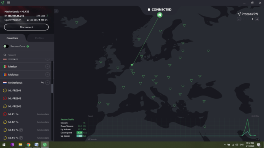Click the Disconnect button
The width and height of the screenshot is (264, 148).
26,27
